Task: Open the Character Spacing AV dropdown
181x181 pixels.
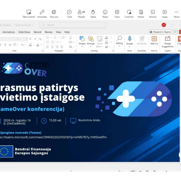Action: pyautogui.click(x=16, y=45)
